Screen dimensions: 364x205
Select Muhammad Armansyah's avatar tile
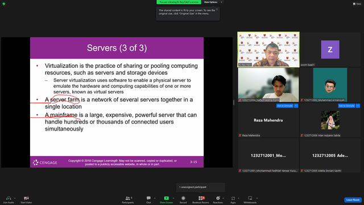330,85
